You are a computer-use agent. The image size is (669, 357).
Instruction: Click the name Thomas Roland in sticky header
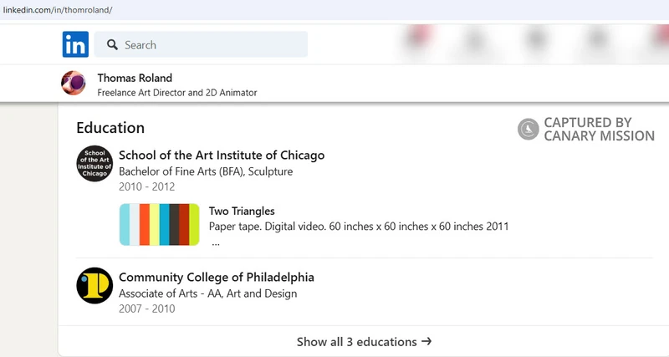click(135, 78)
